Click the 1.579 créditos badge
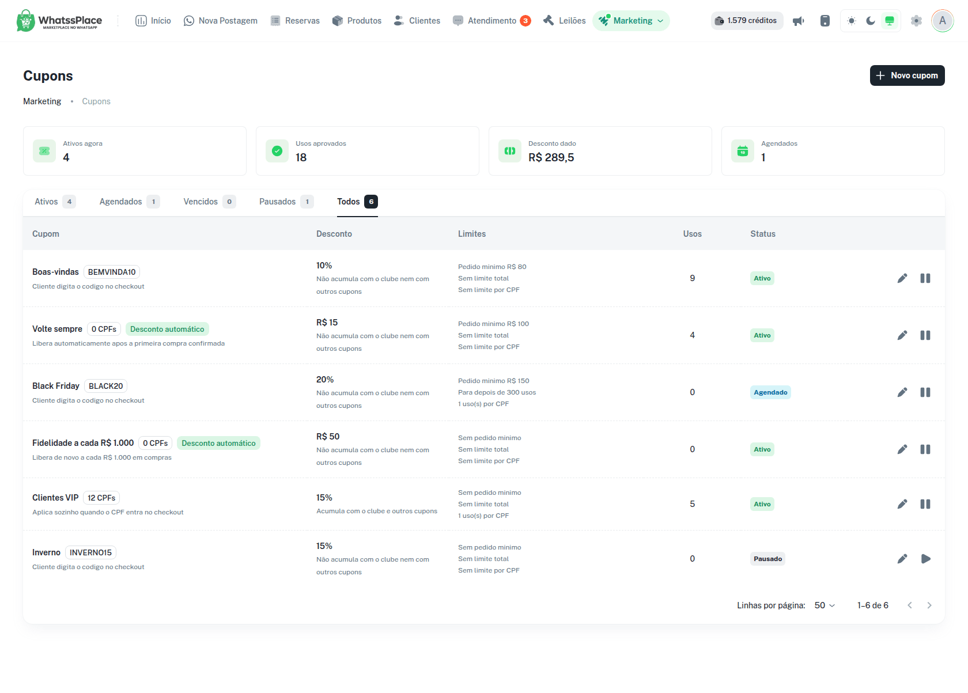Viewport: 968px width, 693px height. coord(747,21)
